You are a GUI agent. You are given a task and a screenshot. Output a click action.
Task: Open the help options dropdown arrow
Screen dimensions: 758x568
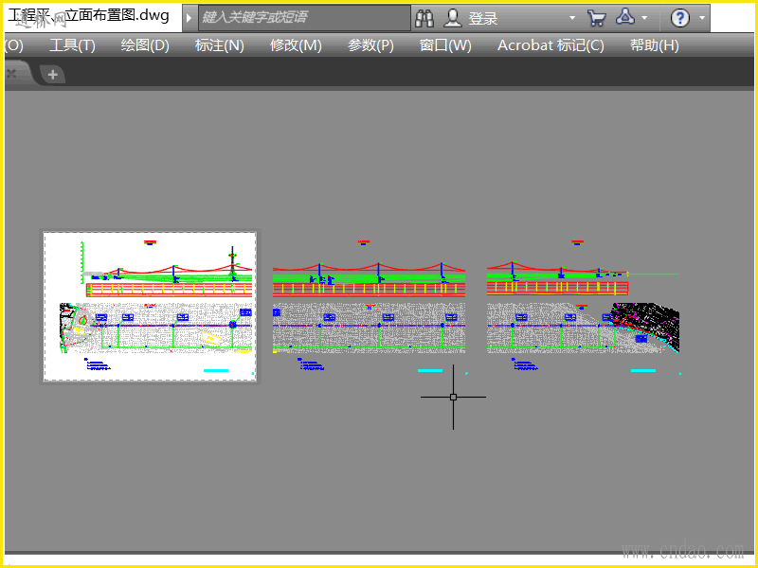(x=702, y=18)
